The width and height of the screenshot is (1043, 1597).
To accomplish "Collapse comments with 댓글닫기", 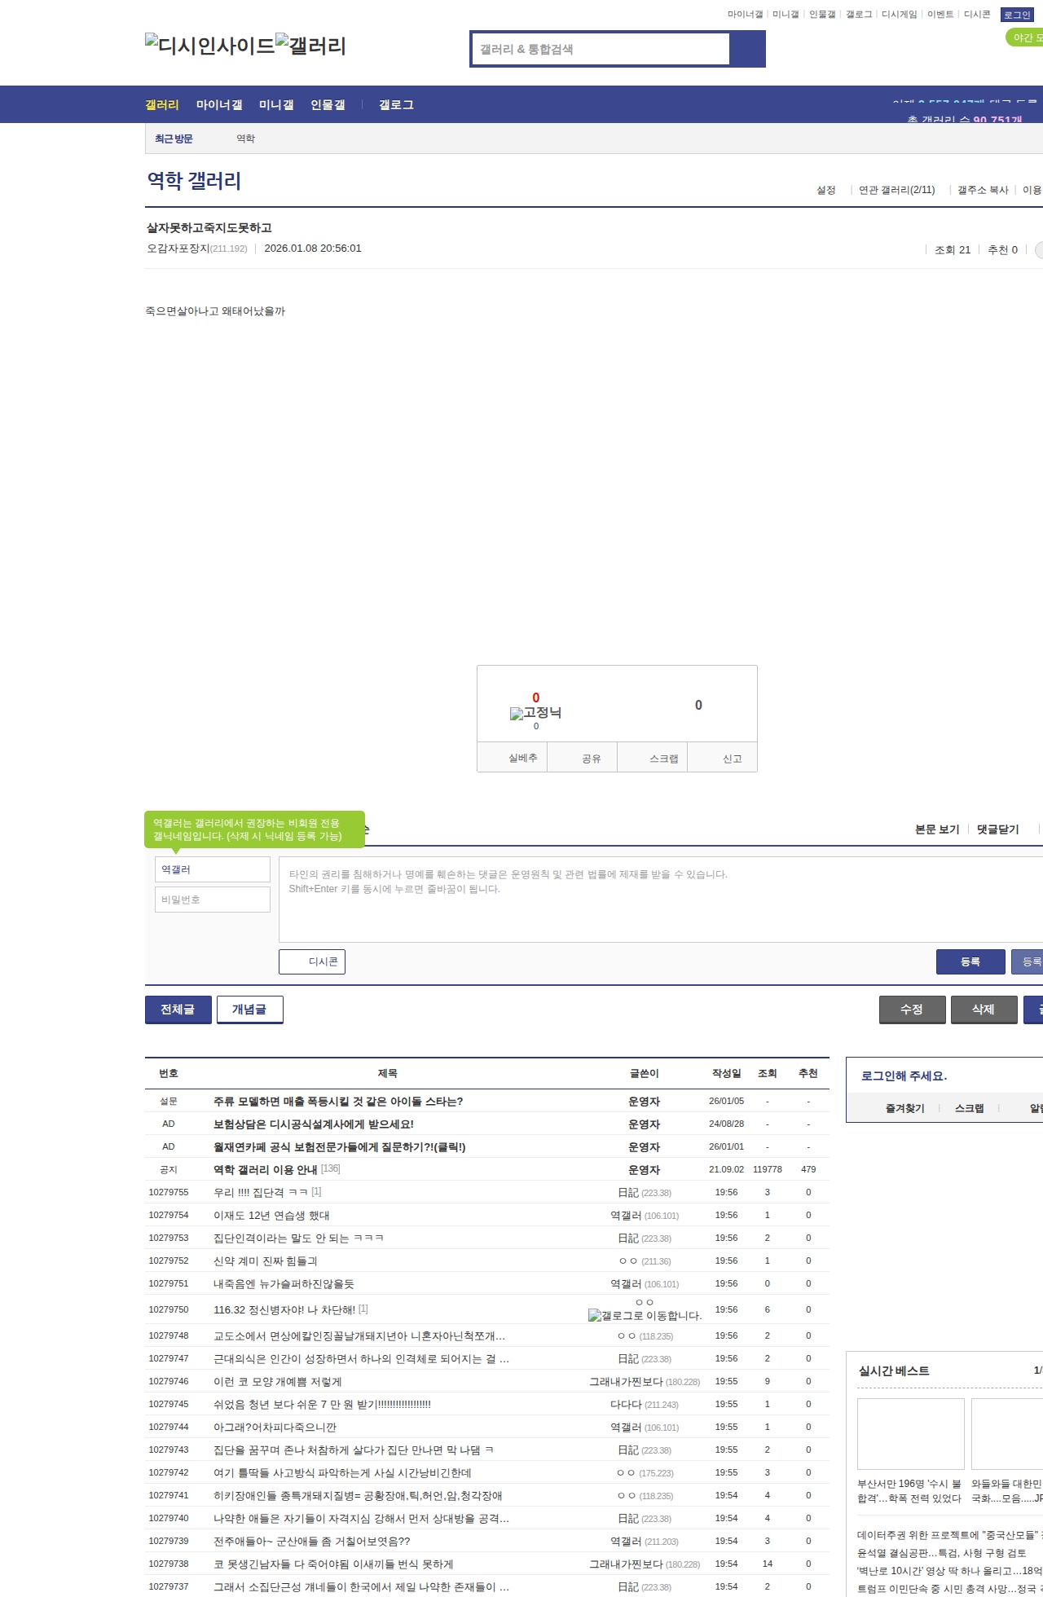I will click(997, 829).
